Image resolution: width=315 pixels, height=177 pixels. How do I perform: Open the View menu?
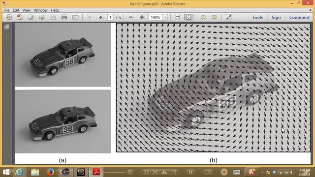pos(26,10)
